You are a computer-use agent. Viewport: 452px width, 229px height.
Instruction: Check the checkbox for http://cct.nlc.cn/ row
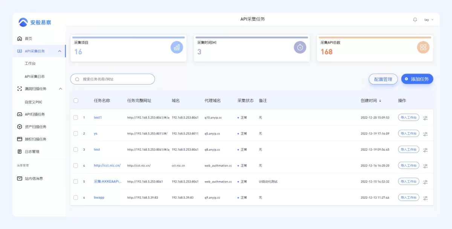coord(76,165)
